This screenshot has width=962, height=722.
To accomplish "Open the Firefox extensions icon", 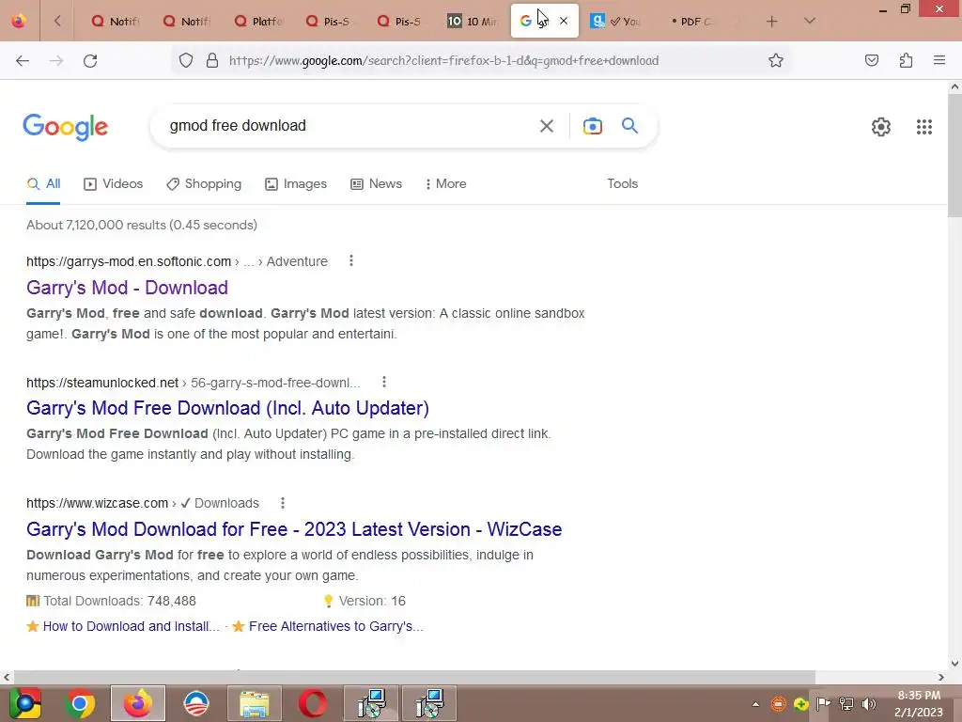I will pos(906,60).
